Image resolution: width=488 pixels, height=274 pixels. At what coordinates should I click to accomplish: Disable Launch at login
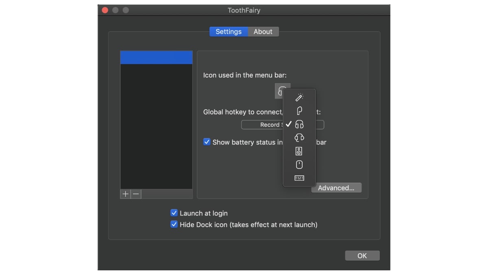coord(174,213)
